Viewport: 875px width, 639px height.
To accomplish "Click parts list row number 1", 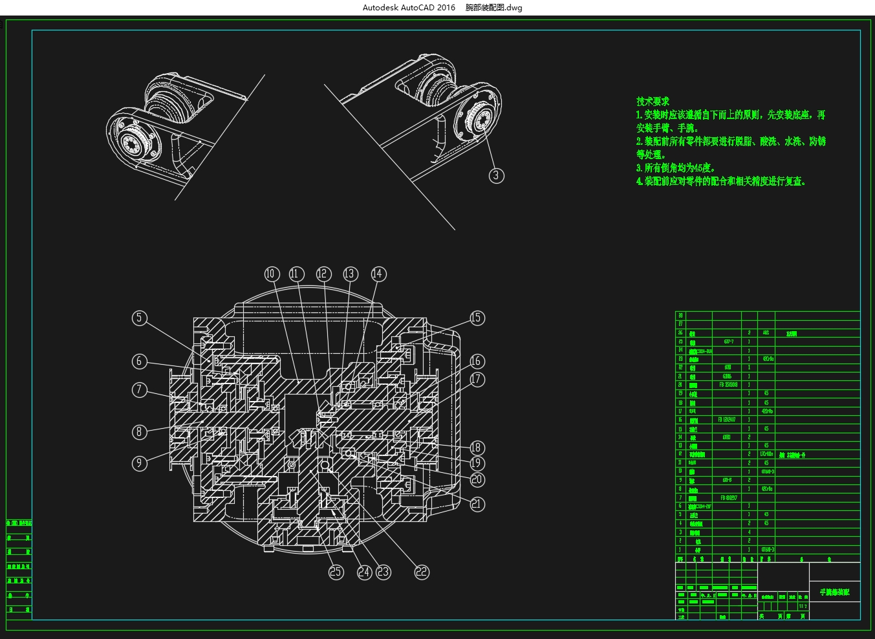I will coord(768,550).
